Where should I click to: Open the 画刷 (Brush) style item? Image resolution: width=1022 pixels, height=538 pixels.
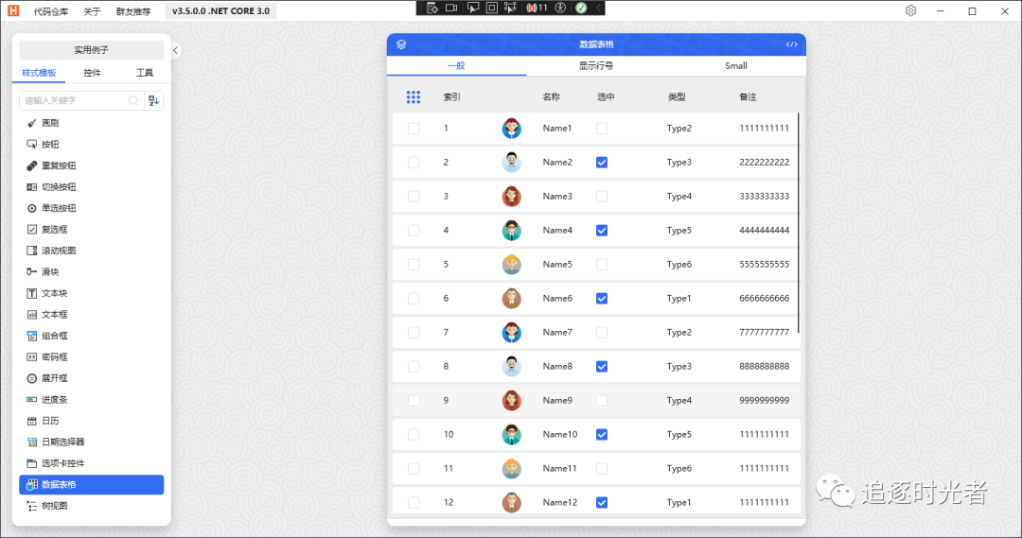click(91, 123)
